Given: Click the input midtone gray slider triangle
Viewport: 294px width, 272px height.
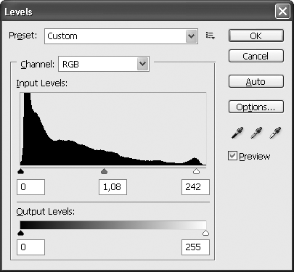Looking at the screenshot, I should [104, 171].
